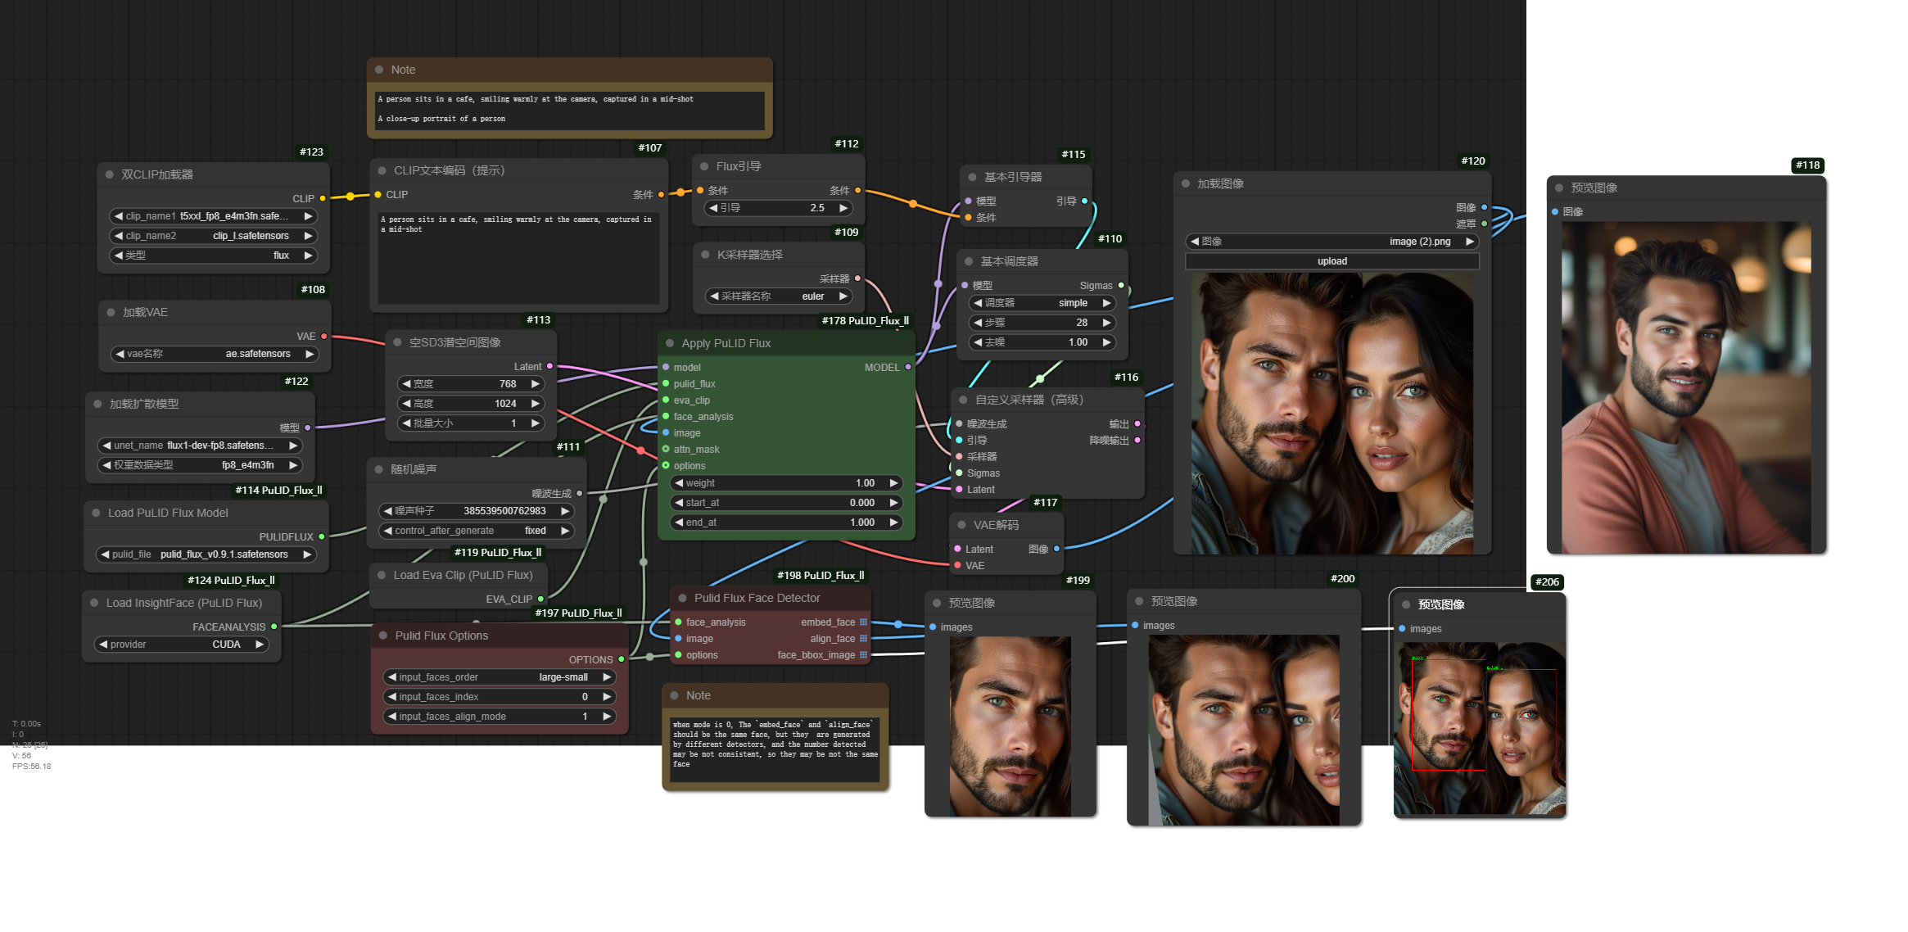This screenshot has height=932, width=1908.
Task: Click the end_at value slider field
Action: point(786,523)
